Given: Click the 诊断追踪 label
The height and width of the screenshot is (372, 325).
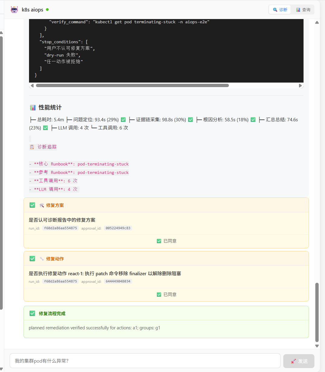Looking at the screenshot, I should (47, 147).
